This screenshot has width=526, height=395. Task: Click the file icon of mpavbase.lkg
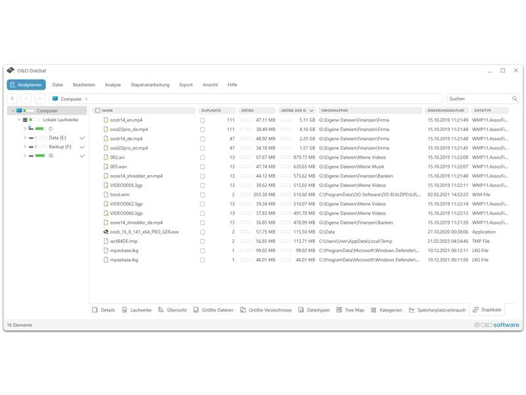(106, 250)
